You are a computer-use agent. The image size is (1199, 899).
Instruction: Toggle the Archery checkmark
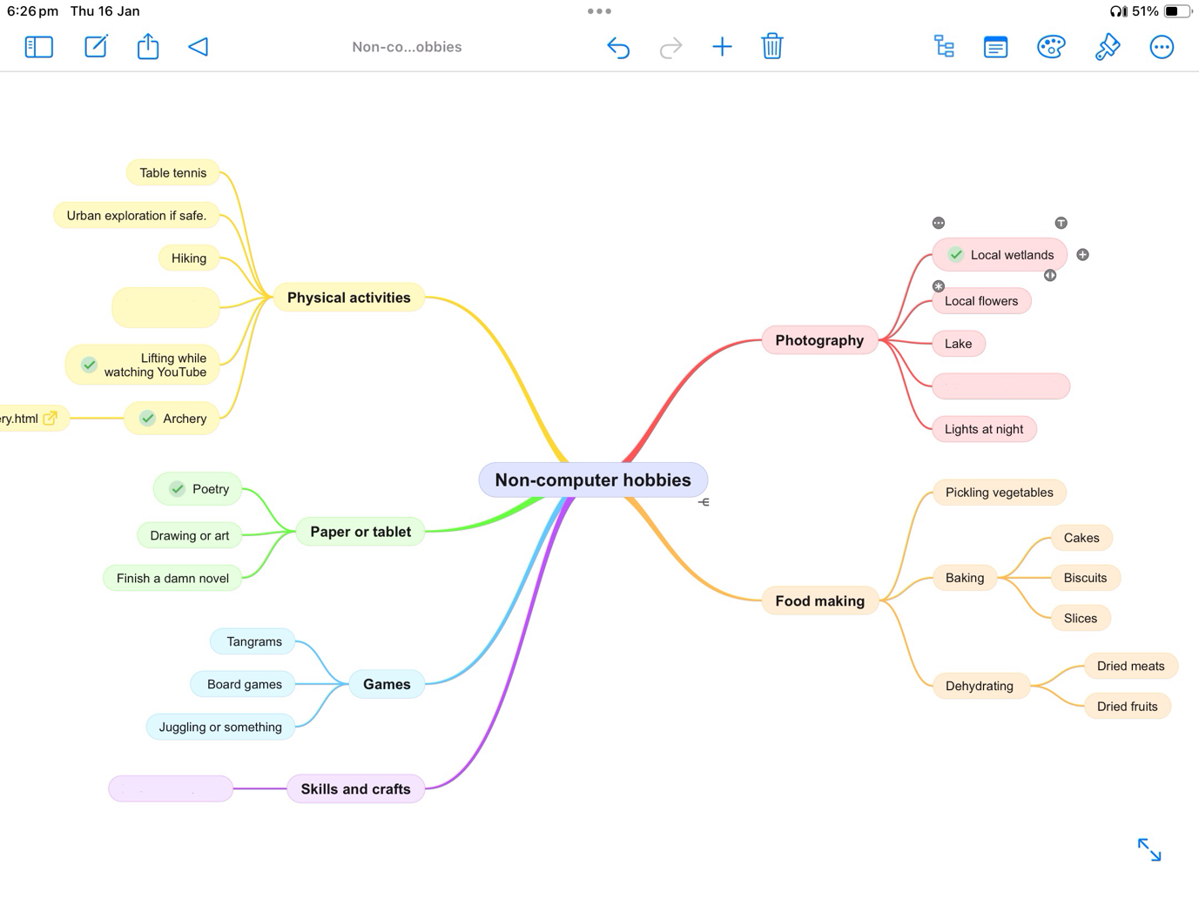point(148,419)
